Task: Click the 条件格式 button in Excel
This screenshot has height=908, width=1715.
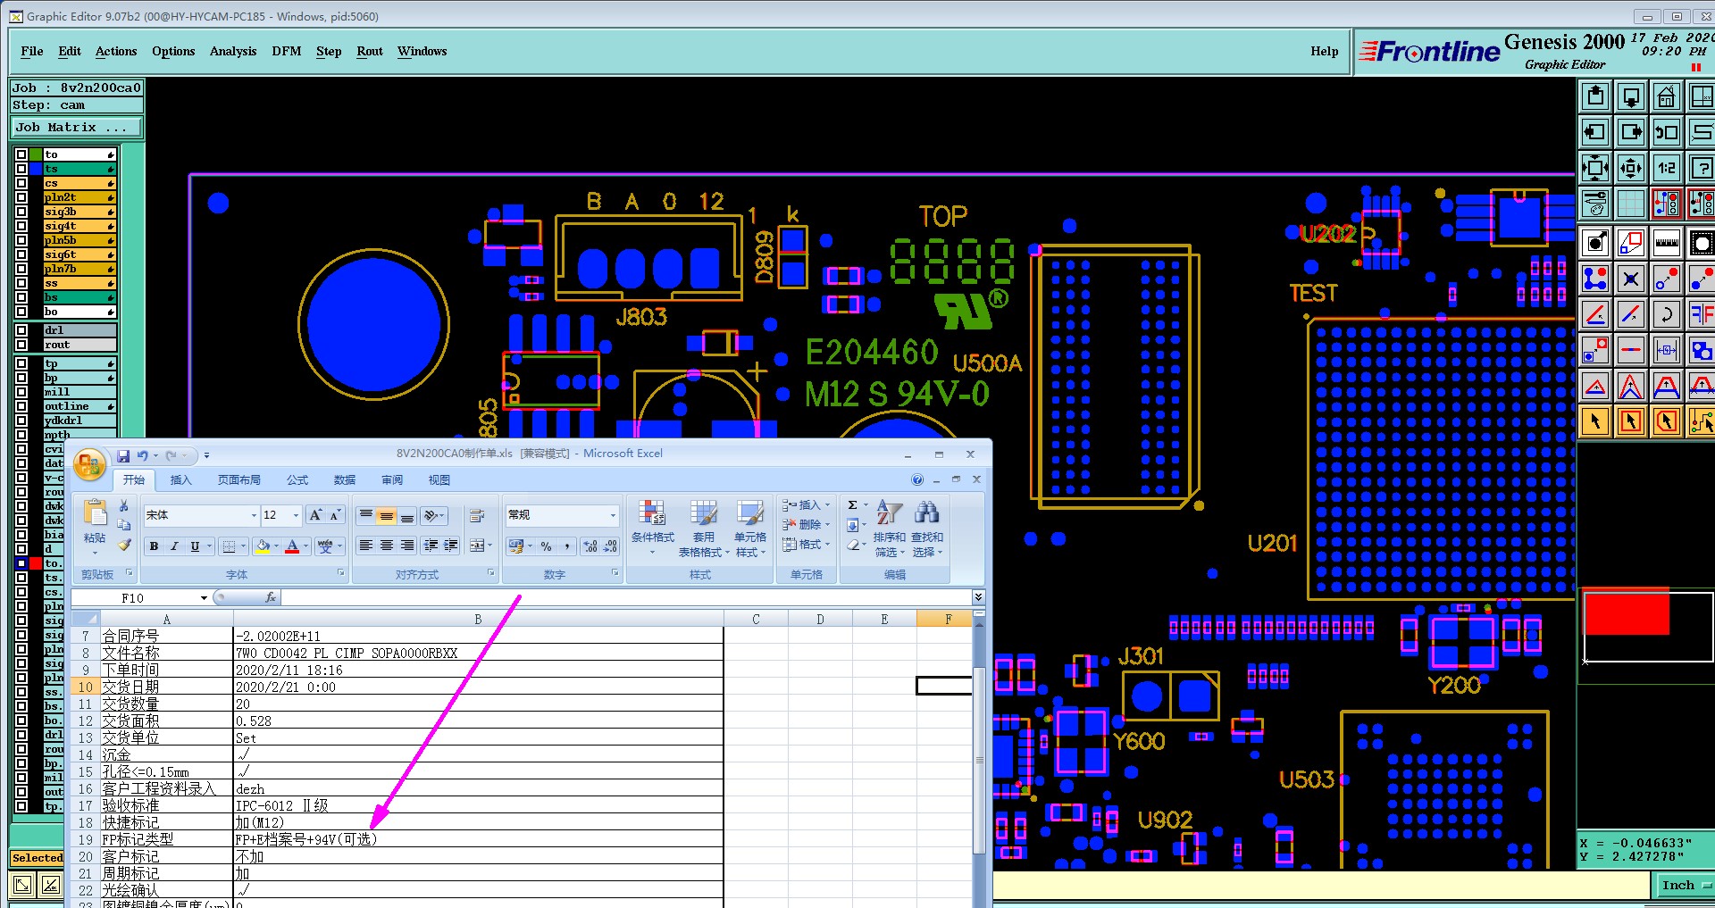Action: click(653, 527)
